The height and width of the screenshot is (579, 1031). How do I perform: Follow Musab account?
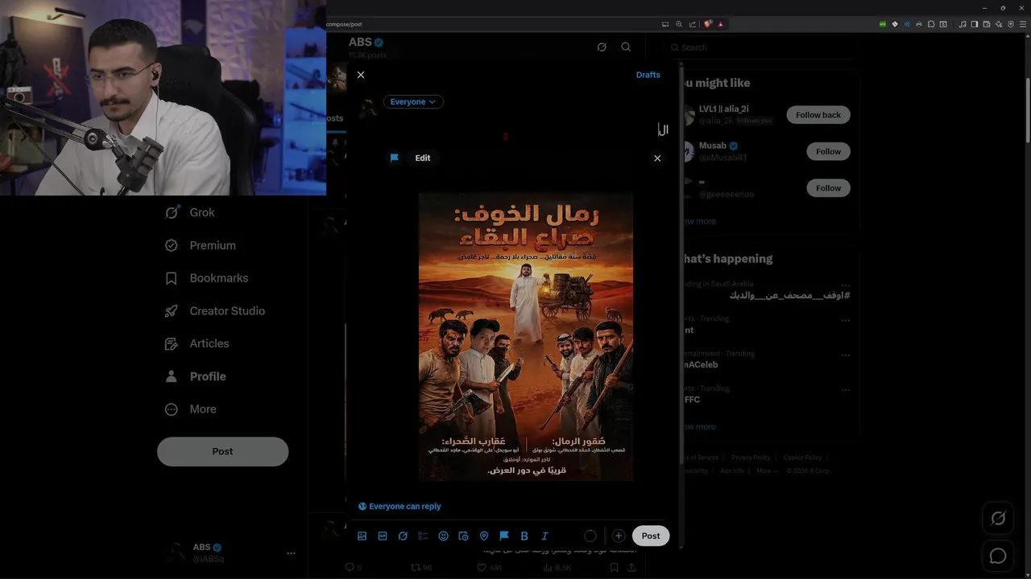828,151
